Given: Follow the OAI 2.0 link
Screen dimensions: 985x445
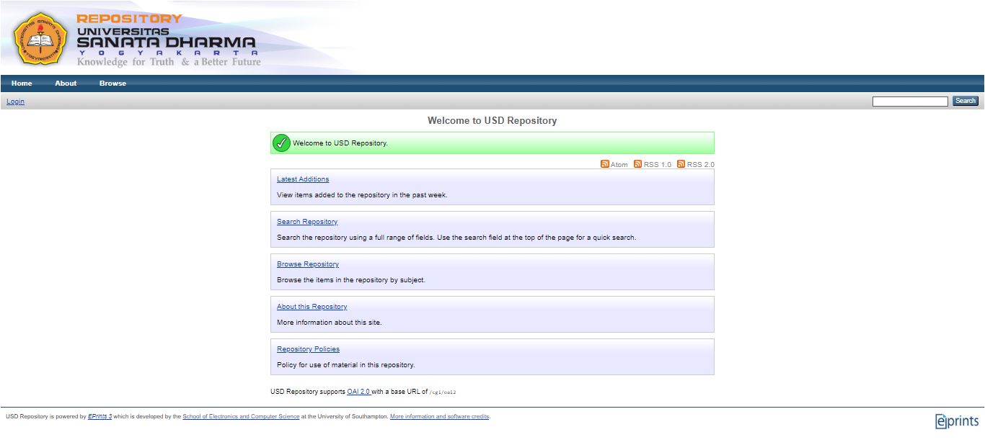Looking at the screenshot, I should coord(358,392).
